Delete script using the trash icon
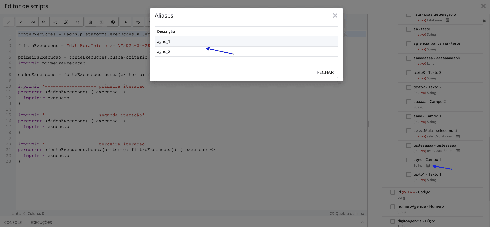 90,22
